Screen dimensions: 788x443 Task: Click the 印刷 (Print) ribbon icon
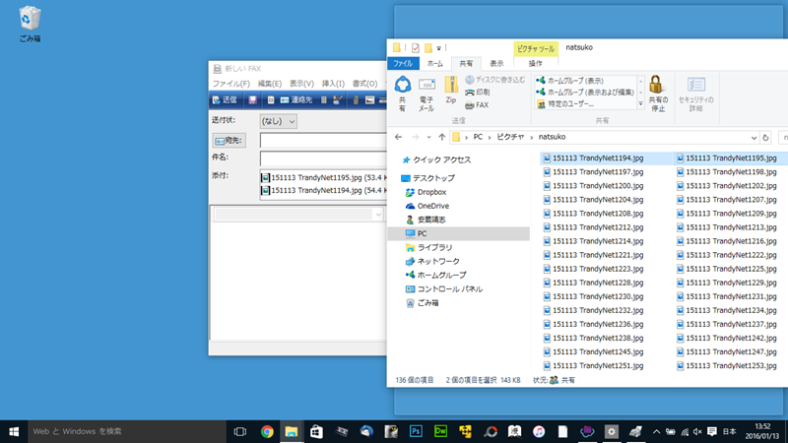click(x=477, y=92)
